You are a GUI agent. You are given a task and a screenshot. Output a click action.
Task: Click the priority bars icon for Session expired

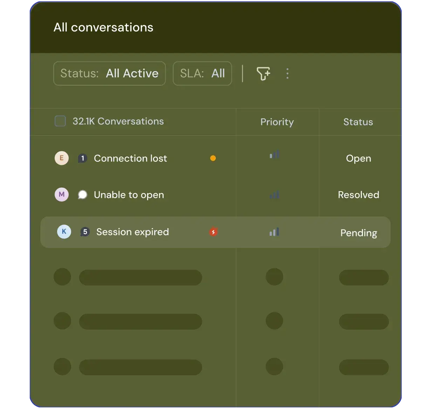tap(274, 232)
